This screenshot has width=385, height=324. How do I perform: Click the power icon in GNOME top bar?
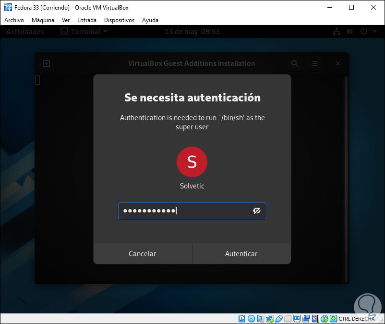click(364, 31)
